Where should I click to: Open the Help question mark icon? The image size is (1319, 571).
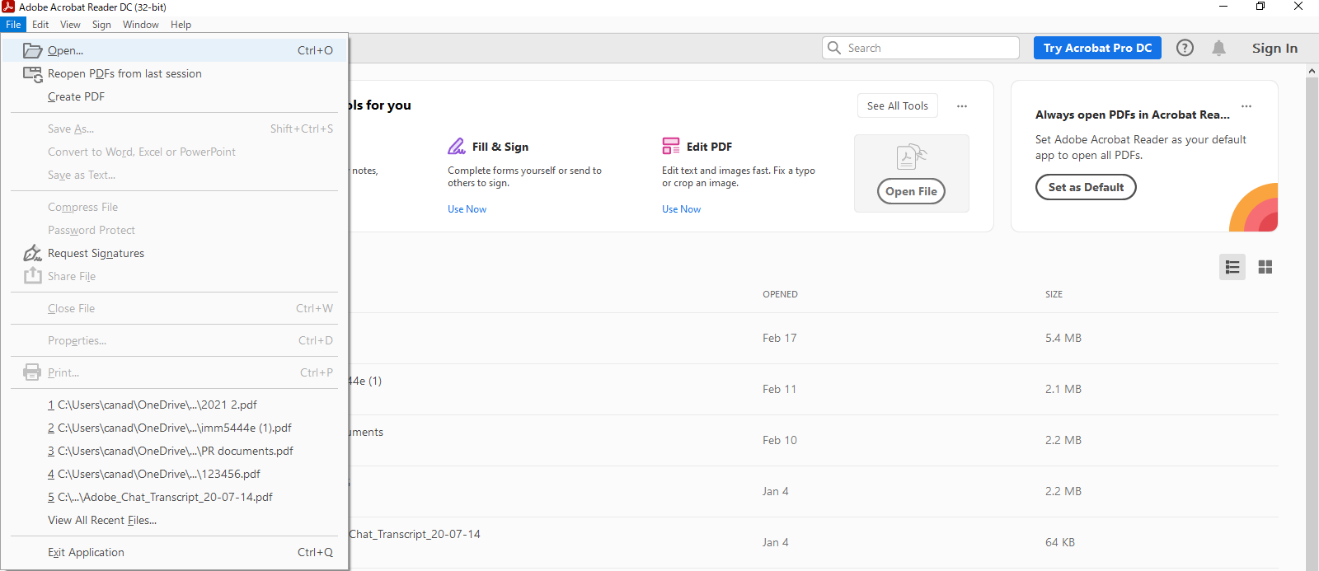tap(1185, 48)
